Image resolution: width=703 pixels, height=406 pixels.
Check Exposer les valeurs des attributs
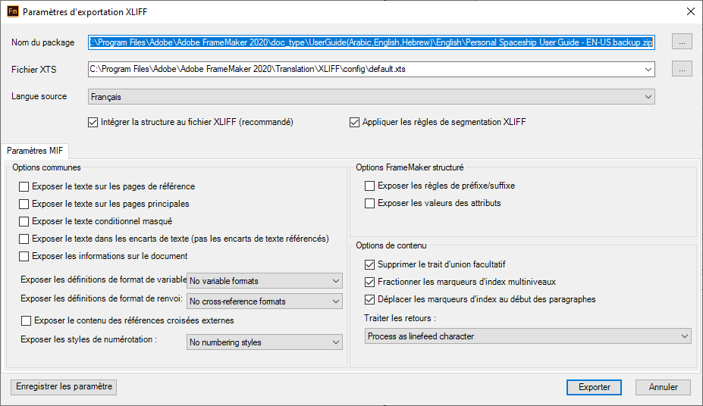[x=370, y=203]
